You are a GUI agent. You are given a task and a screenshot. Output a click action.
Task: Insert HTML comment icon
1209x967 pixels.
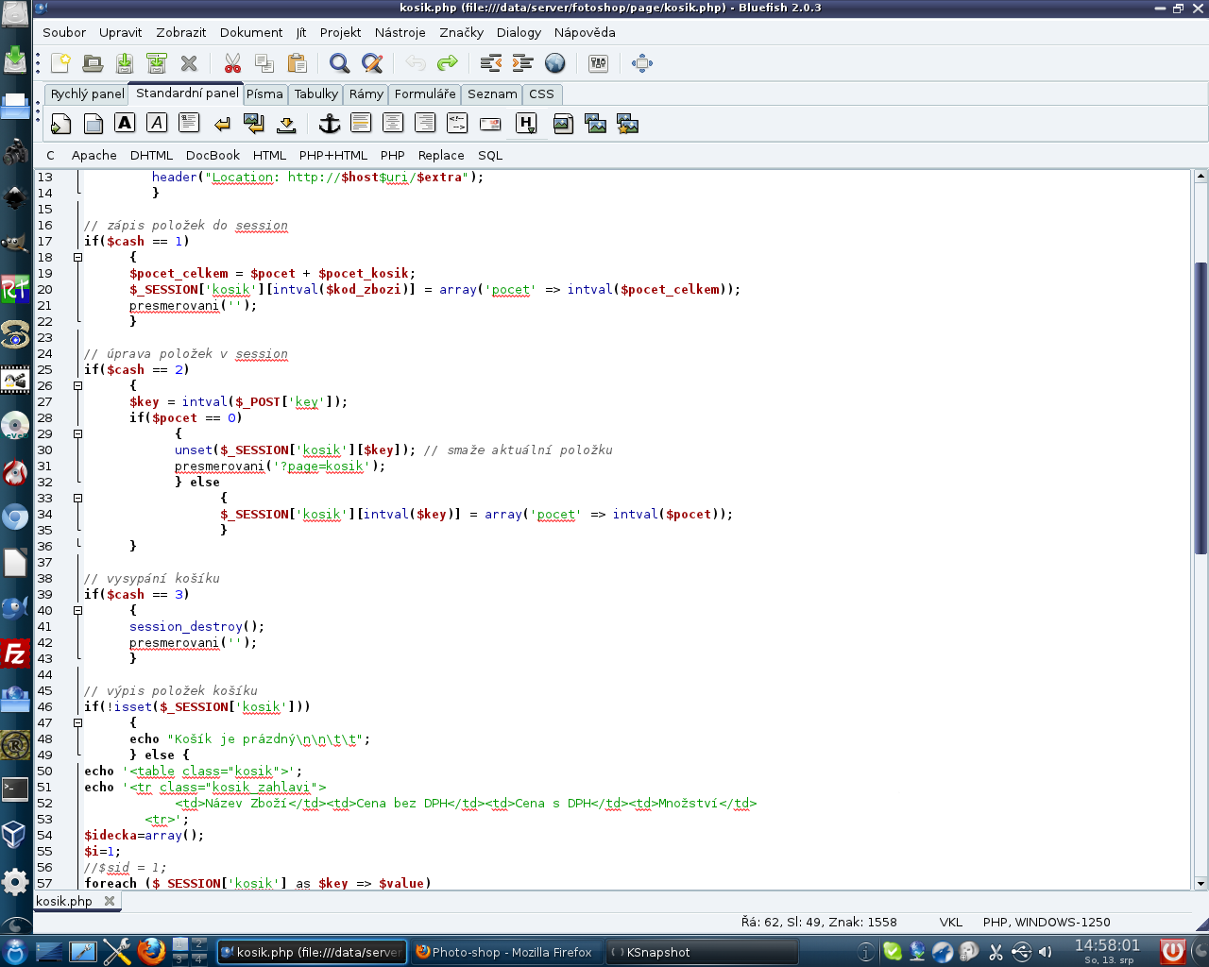click(x=457, y=124)
